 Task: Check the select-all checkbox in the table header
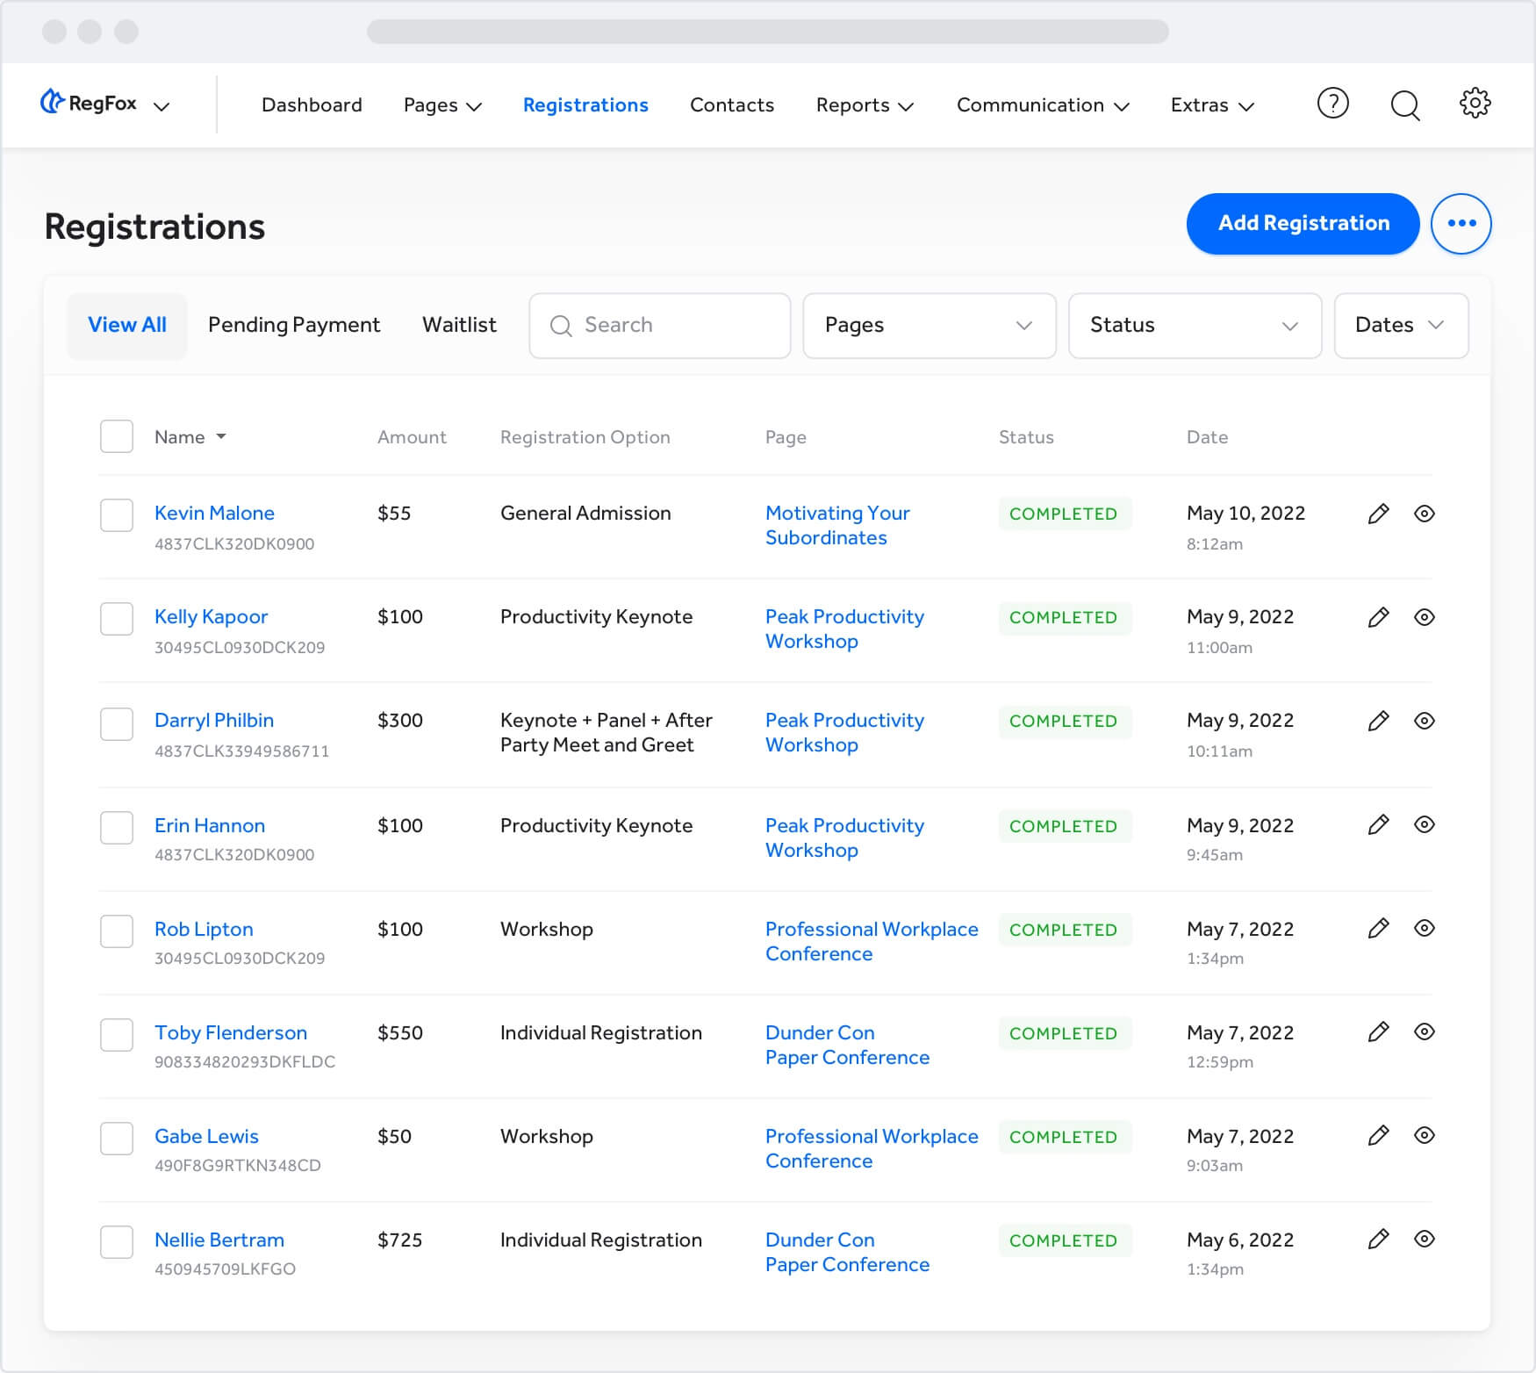click(116, 436)
